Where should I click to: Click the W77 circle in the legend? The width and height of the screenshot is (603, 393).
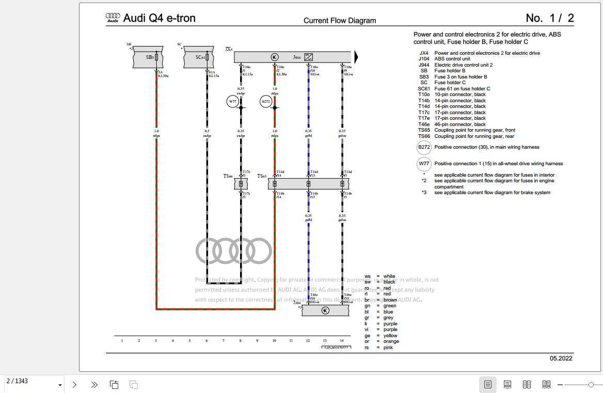pyautogui.click(x=424, y=164)
